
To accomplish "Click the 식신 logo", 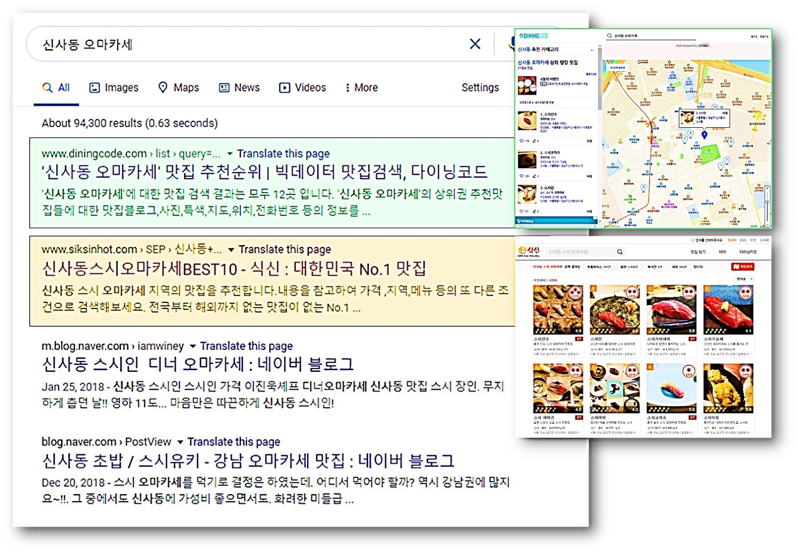I will 530,252.
